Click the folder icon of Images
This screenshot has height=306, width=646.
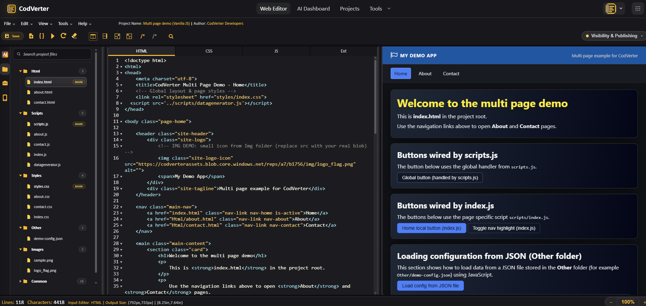pyautogui.click(x=25, y=249)
